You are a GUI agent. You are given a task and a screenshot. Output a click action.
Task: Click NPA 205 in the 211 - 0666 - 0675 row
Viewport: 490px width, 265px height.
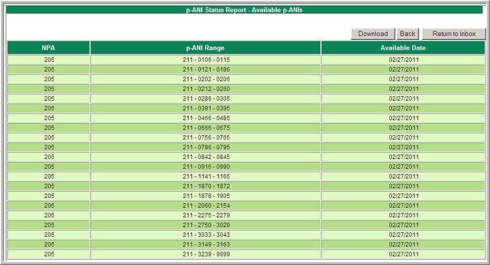pos(49,128)
